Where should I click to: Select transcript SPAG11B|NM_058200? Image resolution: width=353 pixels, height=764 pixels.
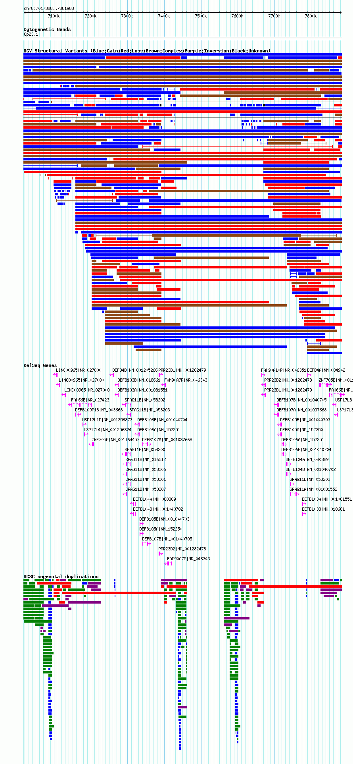[145, 450]
